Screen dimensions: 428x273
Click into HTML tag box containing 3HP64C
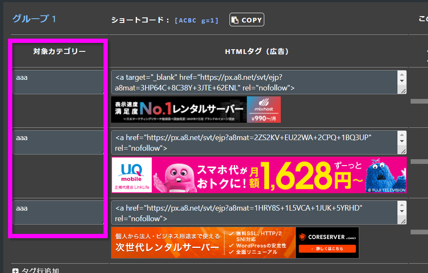click(254, 82)
